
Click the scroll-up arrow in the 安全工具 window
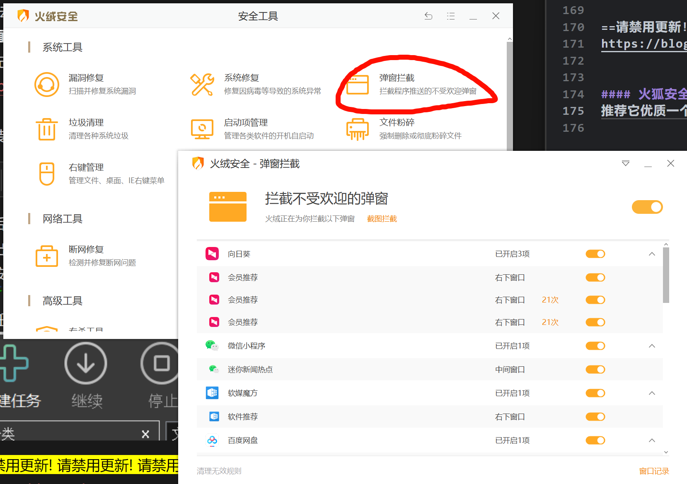coord(510,39)
